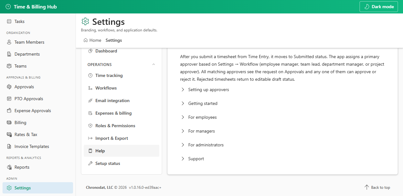Click the Home breadcrumb house icon
The image size is (403, 196).
pos(86,40)
